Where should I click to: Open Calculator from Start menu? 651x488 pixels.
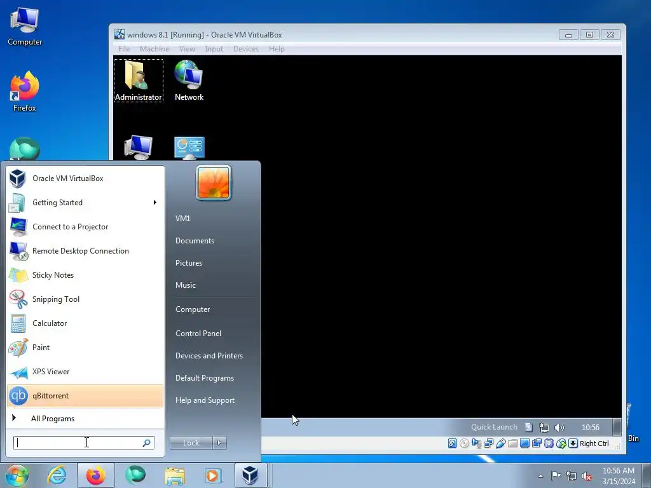85,323
